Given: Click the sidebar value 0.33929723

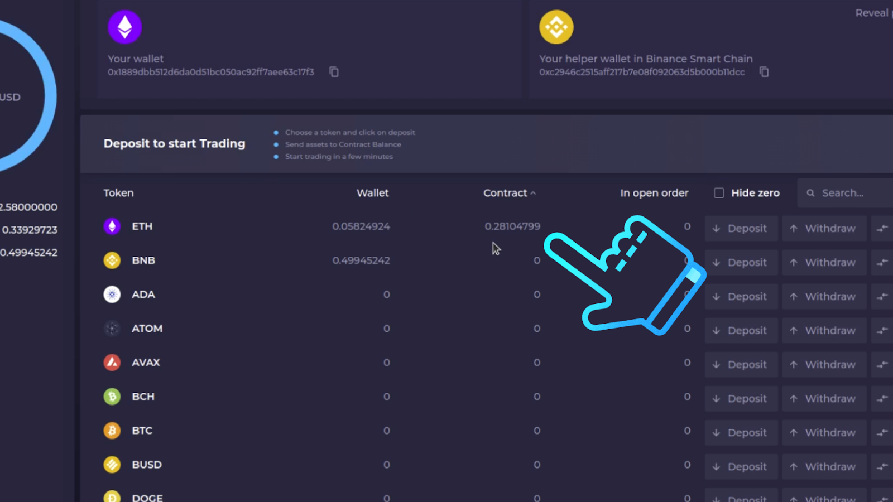Looking at the screenshot, I should 30,230.
